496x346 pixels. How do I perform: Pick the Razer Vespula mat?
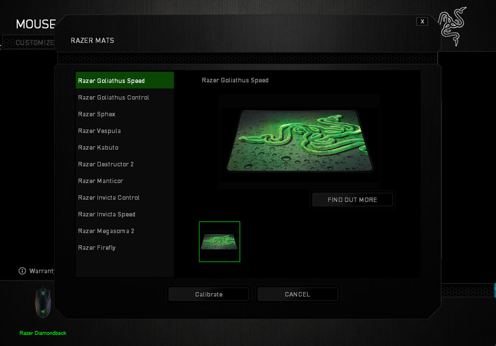tap(125, 131)
